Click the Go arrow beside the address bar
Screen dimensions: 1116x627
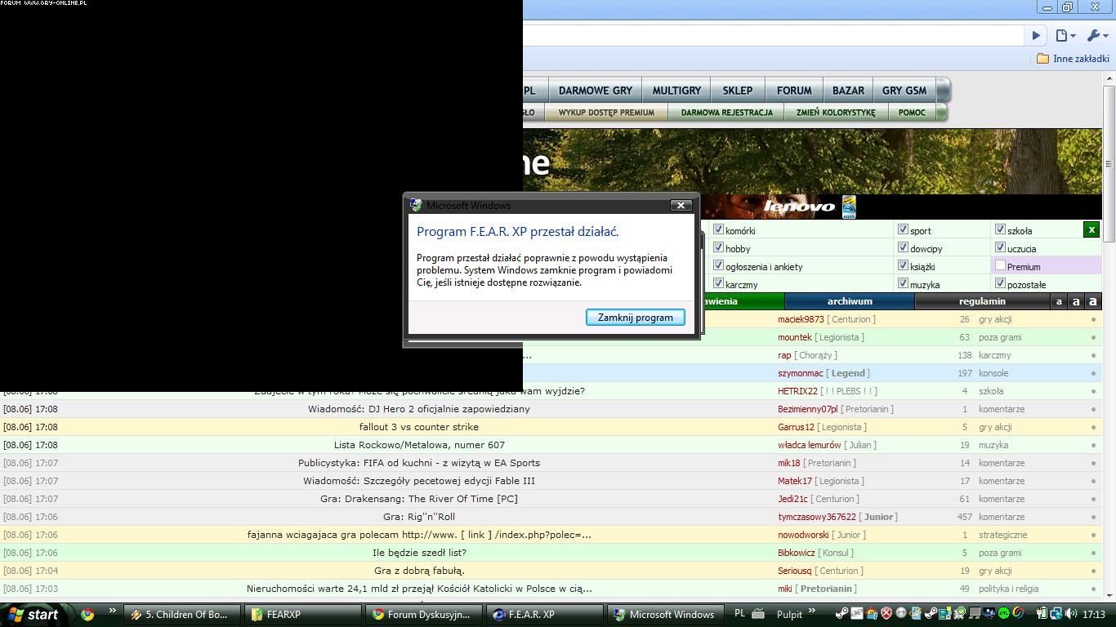click(1036, 35)
